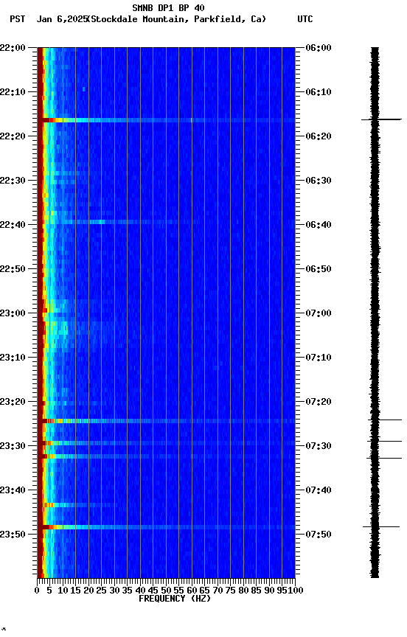Image resolution: width=407 pixels, height=637 pixels.
Task: Click the title text "SMNB DP1 BP 40"
Action: (168, 7)
